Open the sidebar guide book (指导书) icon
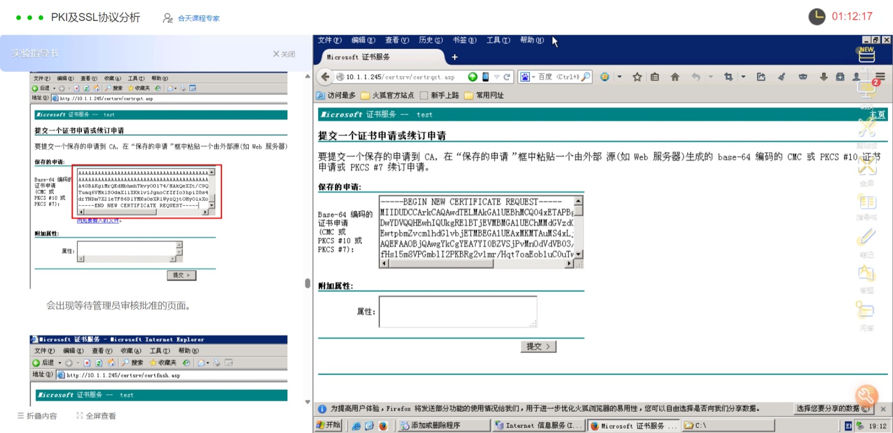 [x=867, y=203]
